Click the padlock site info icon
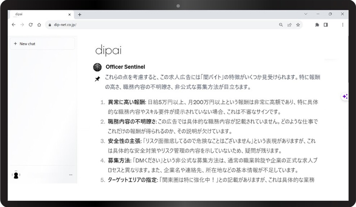356x207 pixels. click(50, 25)
